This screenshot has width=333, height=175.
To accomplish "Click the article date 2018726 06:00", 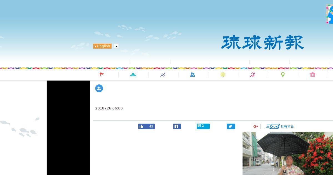I will [109, 108].
